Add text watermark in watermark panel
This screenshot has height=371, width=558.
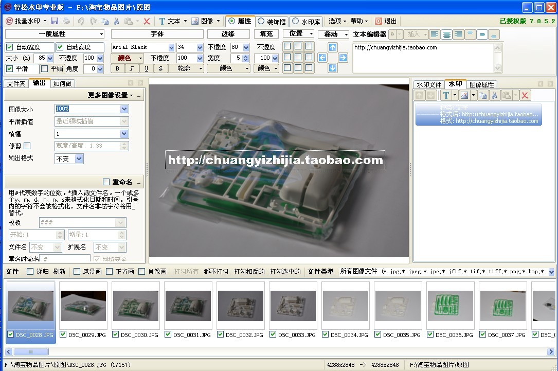click(445, 95)
